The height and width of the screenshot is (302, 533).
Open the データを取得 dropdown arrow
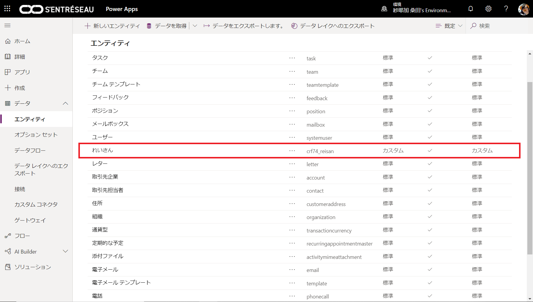coord(195,26)
